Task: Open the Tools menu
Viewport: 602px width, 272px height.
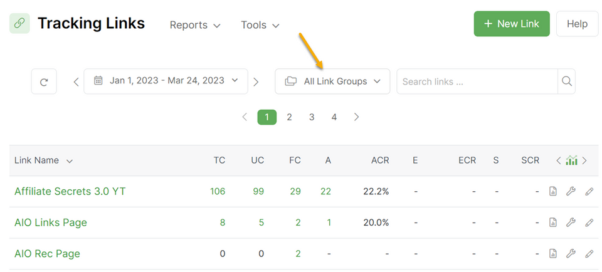Action: (x=260, y=25)
